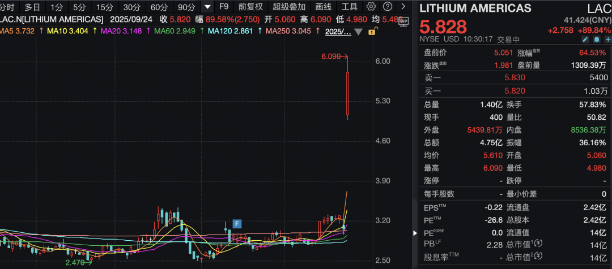Screen dimensions: 612x269
Task: Click the LITHIUM AMERICAS stock name heading
Action: coord(475,8)
